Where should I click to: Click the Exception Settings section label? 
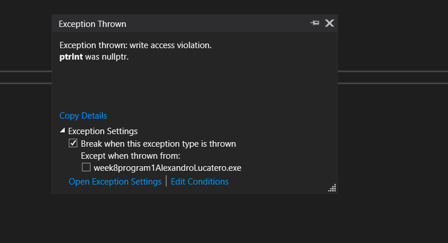tap(103, 131)
